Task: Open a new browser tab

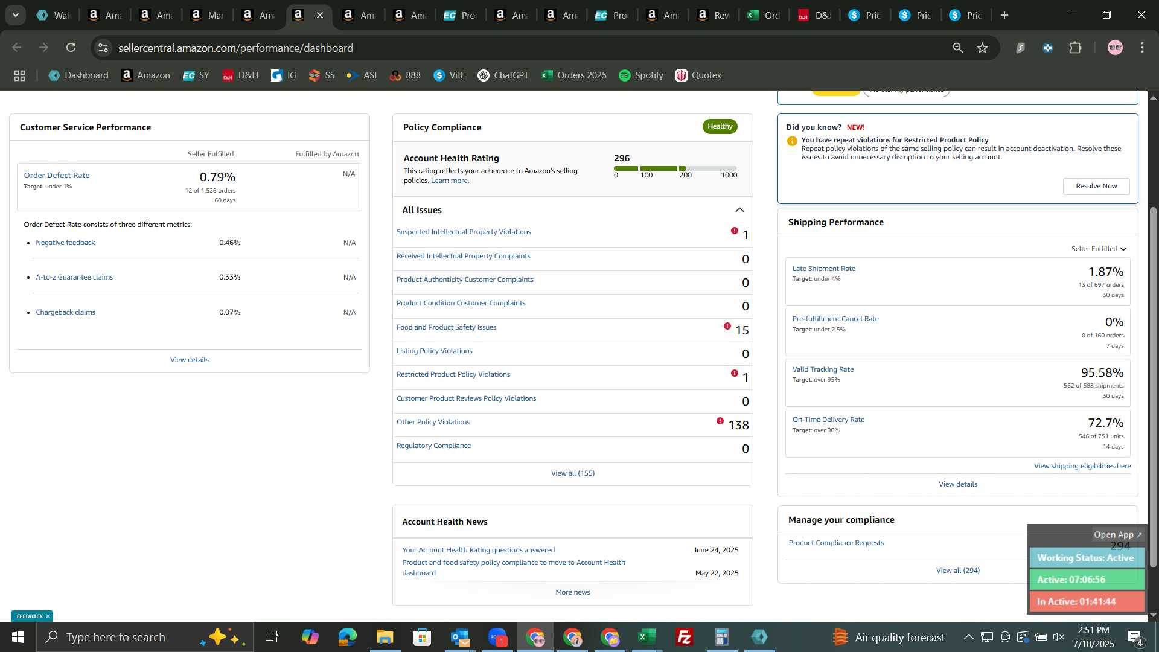Action: pos(1004,15)
